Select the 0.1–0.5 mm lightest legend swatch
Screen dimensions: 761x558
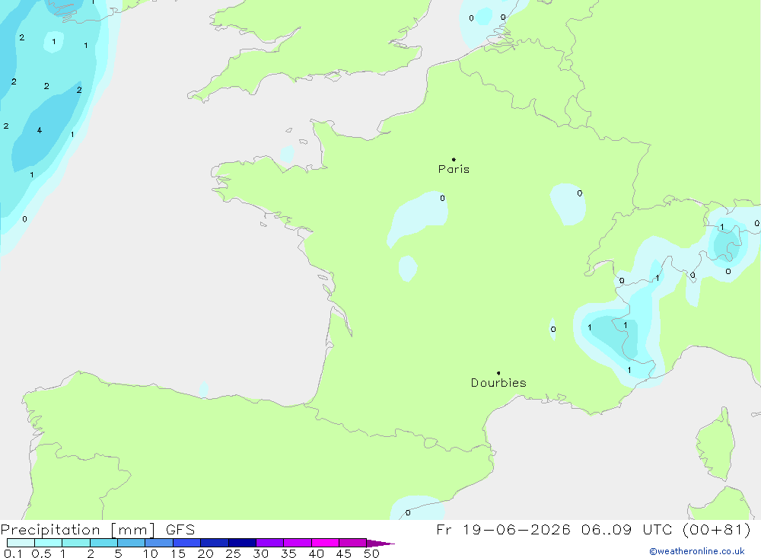pos(21,543)
